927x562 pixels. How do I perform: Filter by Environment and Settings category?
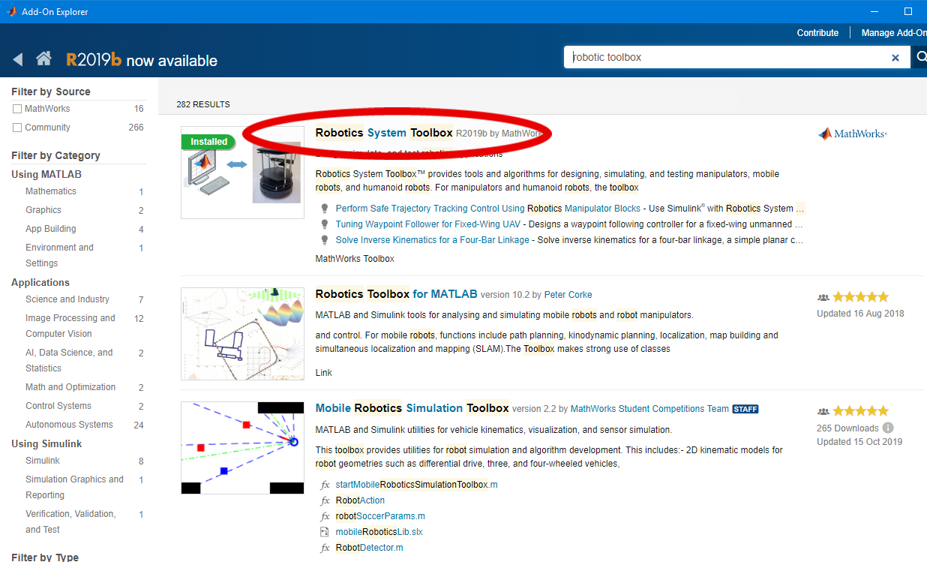pos(59,255)
